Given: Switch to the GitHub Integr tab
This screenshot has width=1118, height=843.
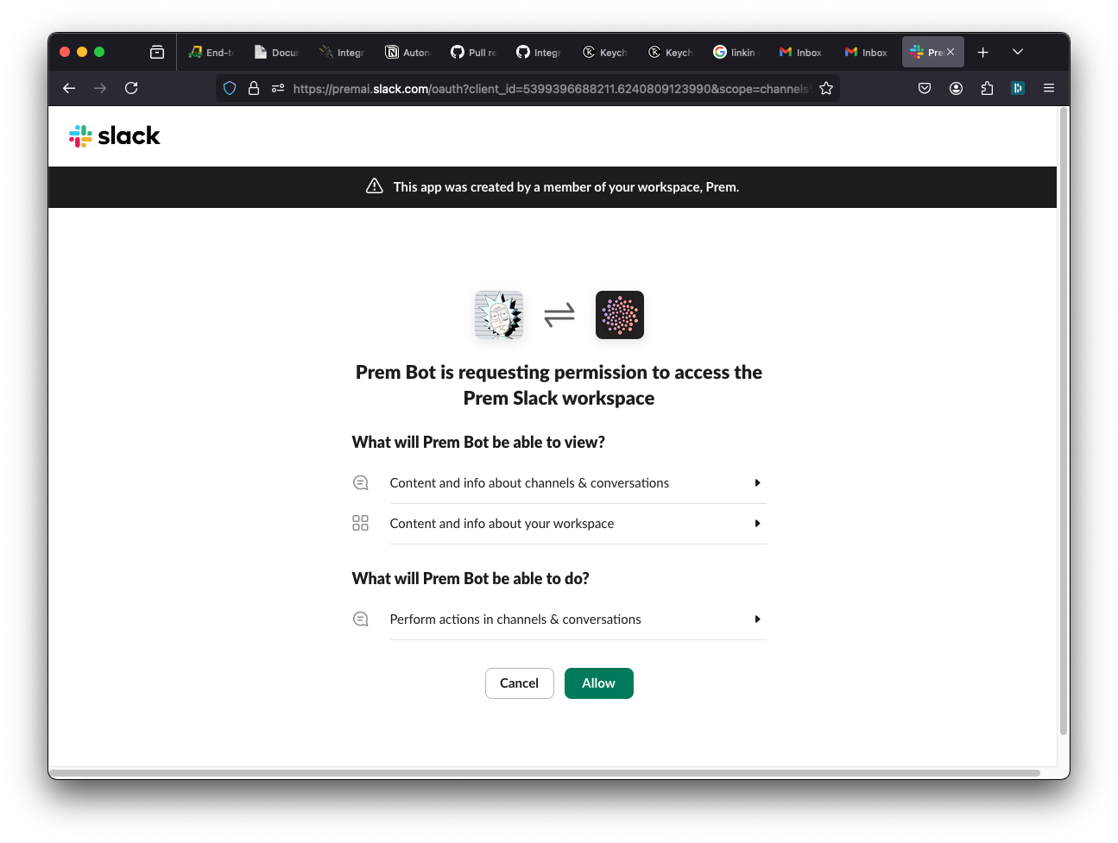Looking at the screenshot, I should [x=540, y=52].
